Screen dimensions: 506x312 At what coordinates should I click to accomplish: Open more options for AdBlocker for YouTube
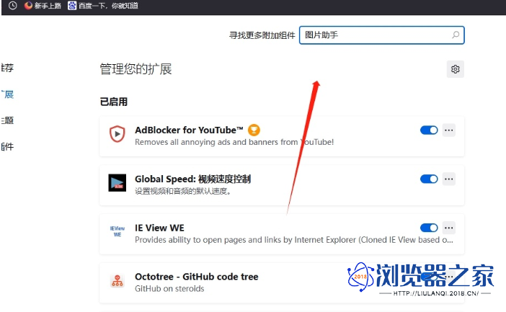pyautogui.click(x=449, y=130)
